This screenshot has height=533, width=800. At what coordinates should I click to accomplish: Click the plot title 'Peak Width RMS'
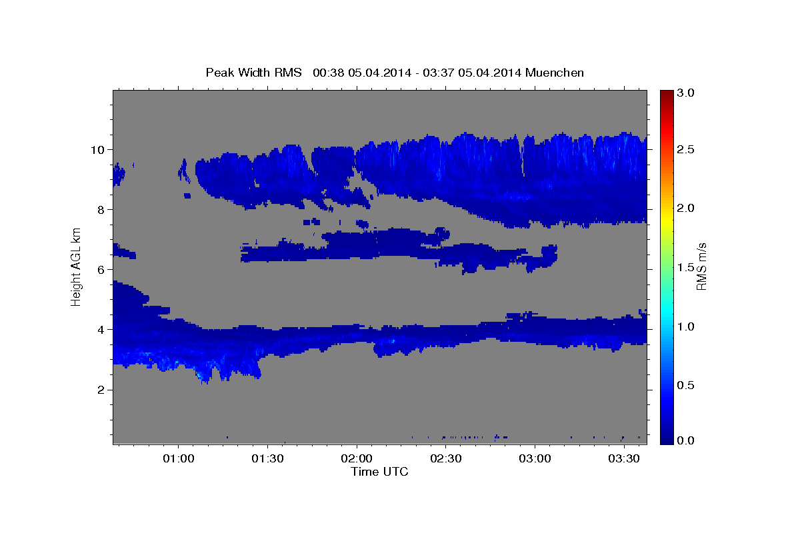point(253,72)
